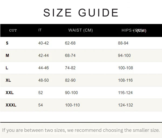Click the SIZE GUIDE title
Image resolution: width=162 pixels, height=138 pixels.
81,13
